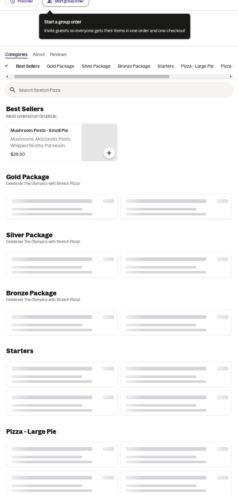
Task: Switch to the About tab
Action: 39,54
